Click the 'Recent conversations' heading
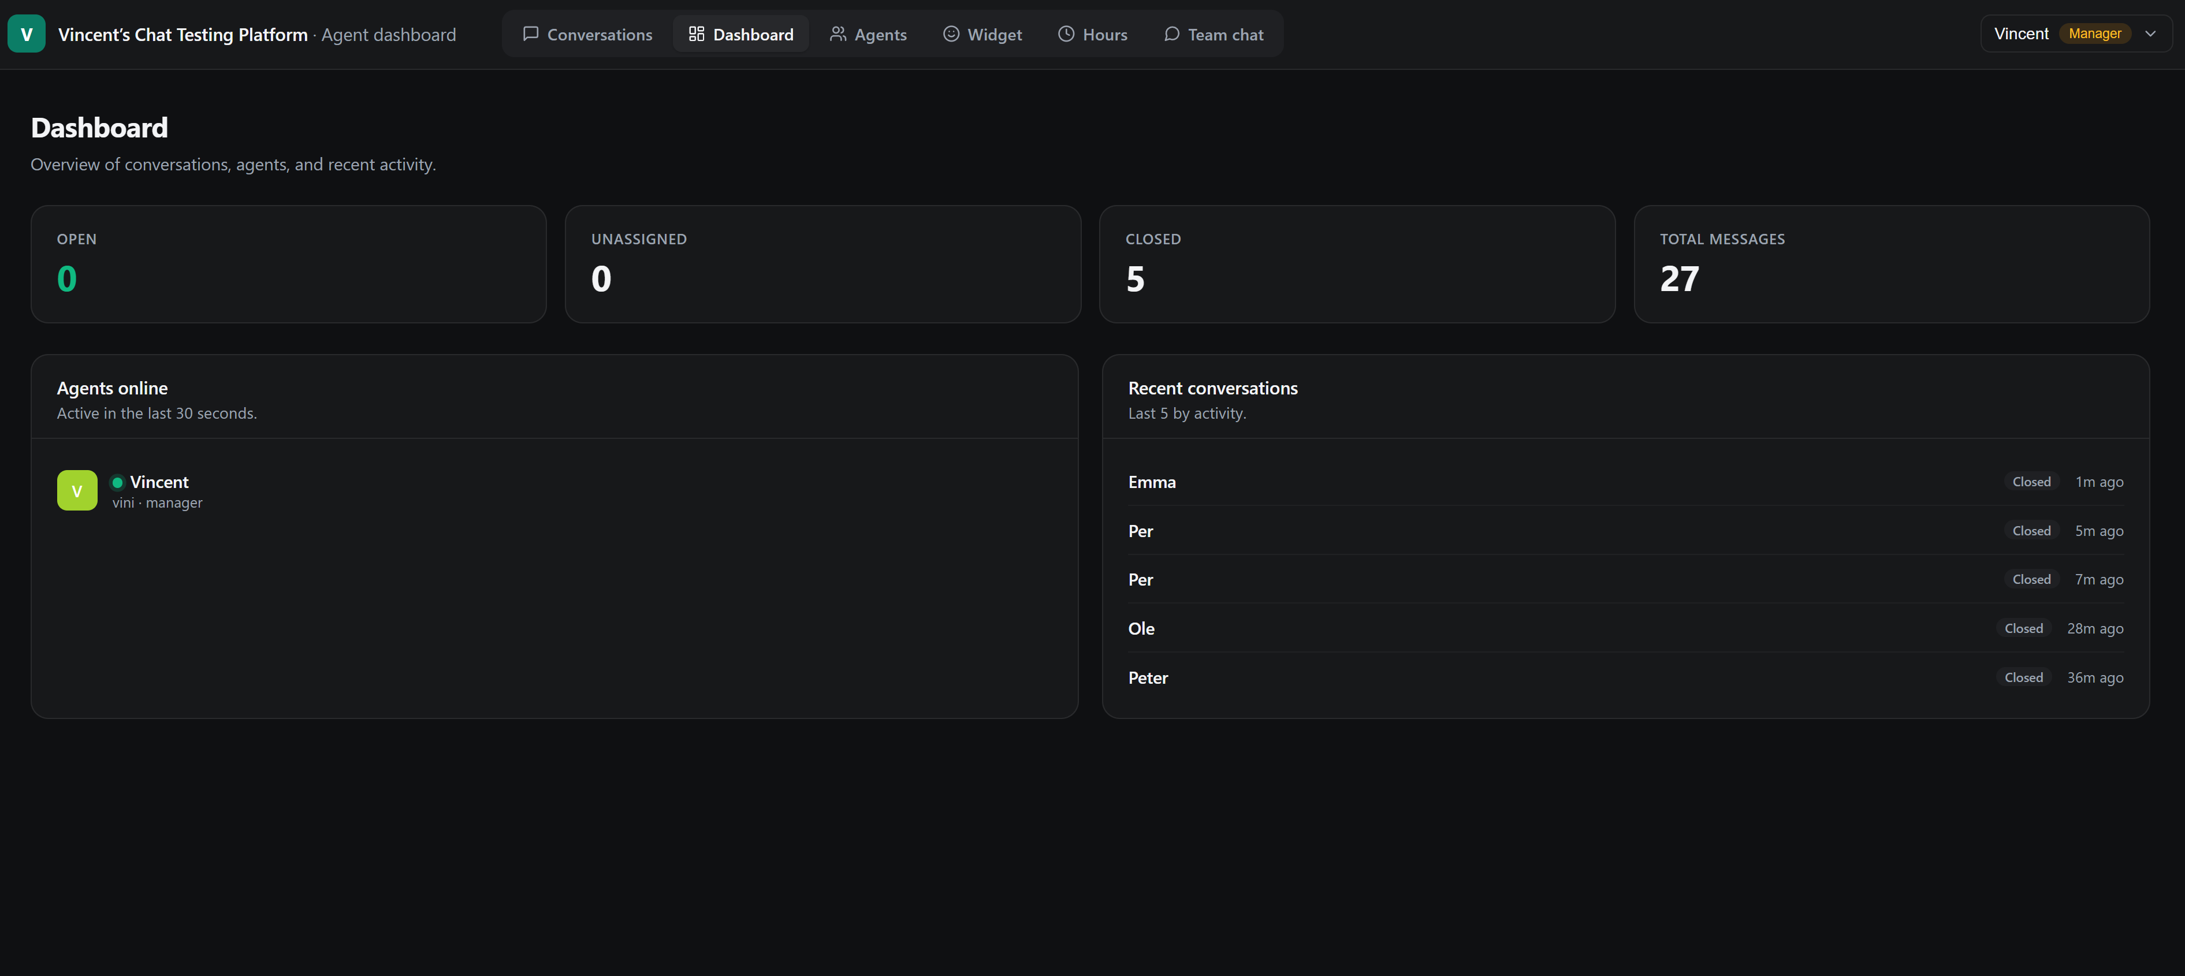This screenshot has height=976, width=2185. pyautogui.click(x=1213, y=388)
